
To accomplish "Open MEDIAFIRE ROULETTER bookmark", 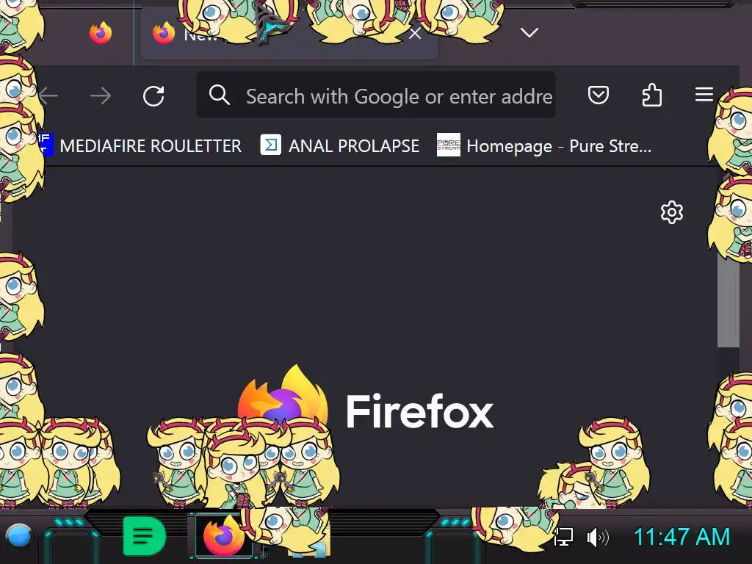I will pos(141,145).
